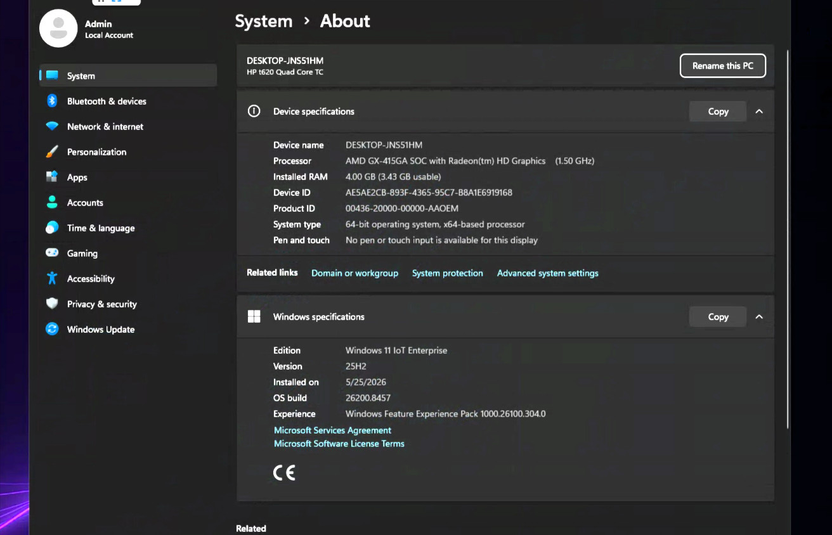The image size is (832, 535).
Task: Open the Apps icon in sidebar
Action: point(52,177)
